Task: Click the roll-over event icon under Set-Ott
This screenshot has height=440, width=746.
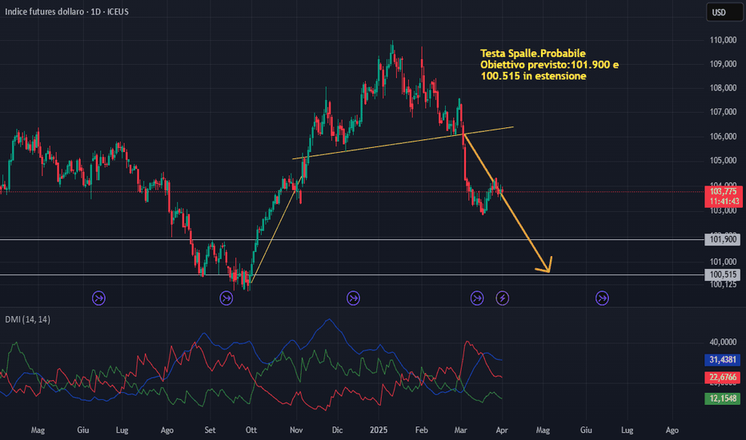Action: pyautogui.click(x=226, y=298)
